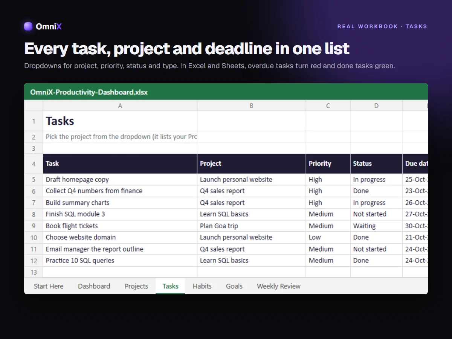Click the 'Pick the project from the dropdown' cell
The width and height of the screenshot is (452, 339).
click(120, 137)
